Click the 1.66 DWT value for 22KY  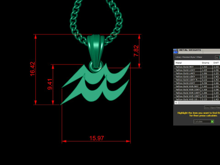tap(216, 83)
